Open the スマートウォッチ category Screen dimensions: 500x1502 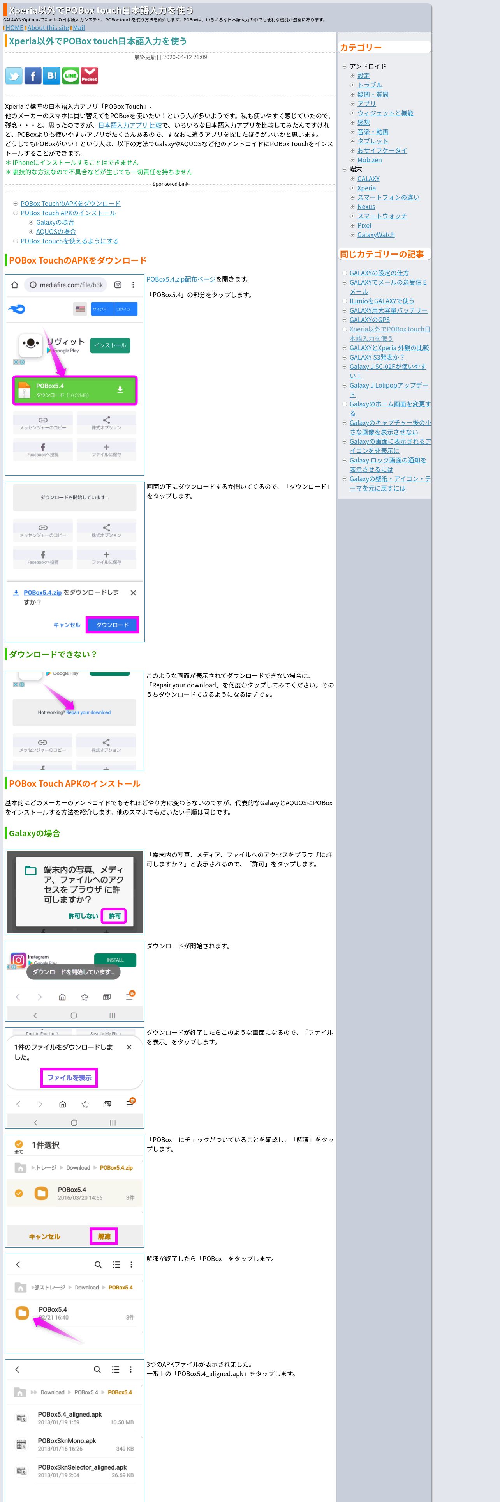point(382,216)
